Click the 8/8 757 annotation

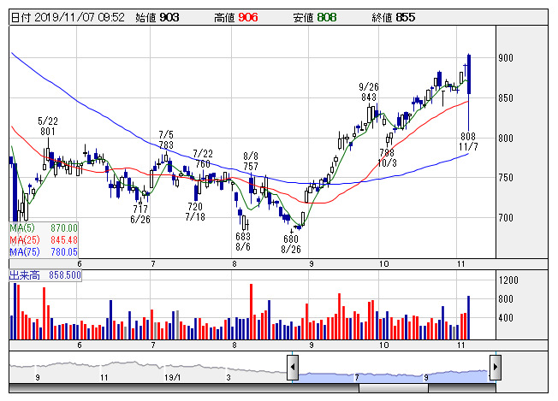click(251, 161)
